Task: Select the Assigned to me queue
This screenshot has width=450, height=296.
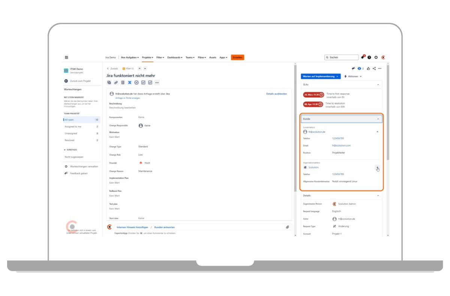Action: click(73, 127)
